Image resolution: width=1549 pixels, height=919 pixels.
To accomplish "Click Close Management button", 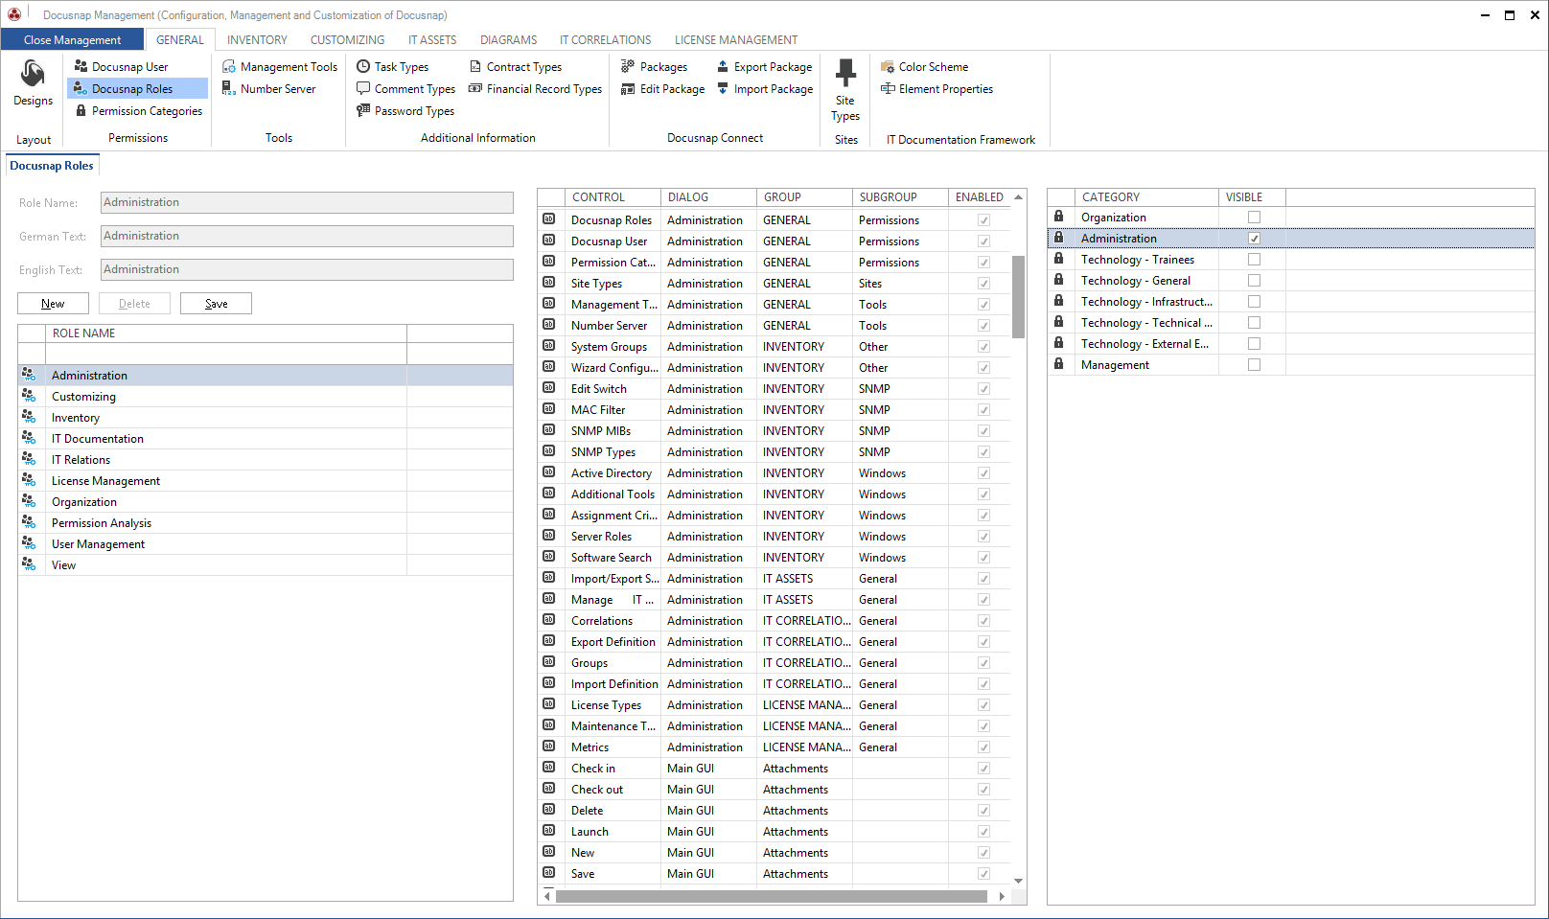I will click(x=72, y=39).
